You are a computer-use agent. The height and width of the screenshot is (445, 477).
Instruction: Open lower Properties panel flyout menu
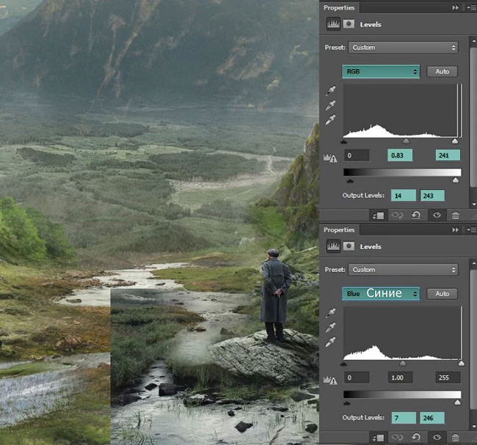click(471, 229)
